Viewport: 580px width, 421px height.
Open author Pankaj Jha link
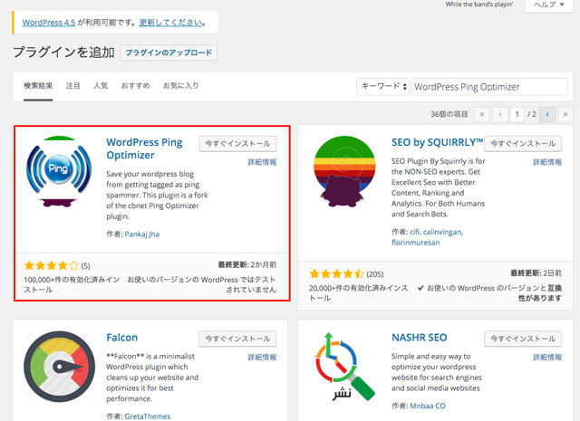[142, 234]
